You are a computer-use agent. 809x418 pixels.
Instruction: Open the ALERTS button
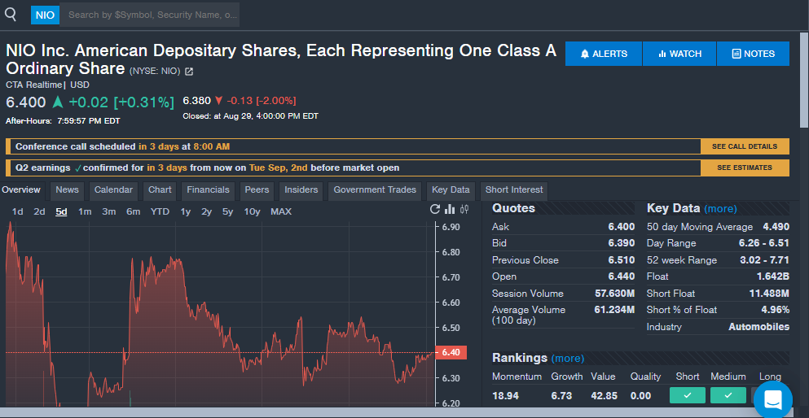click(x=604, y=54)
